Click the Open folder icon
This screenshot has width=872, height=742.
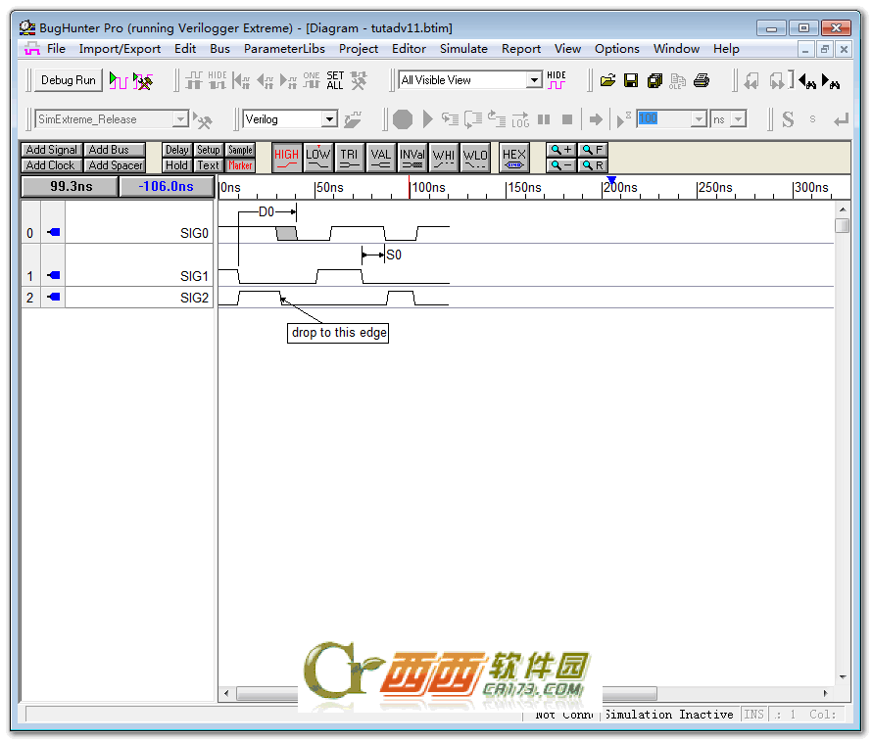click(x=607, y=80)
